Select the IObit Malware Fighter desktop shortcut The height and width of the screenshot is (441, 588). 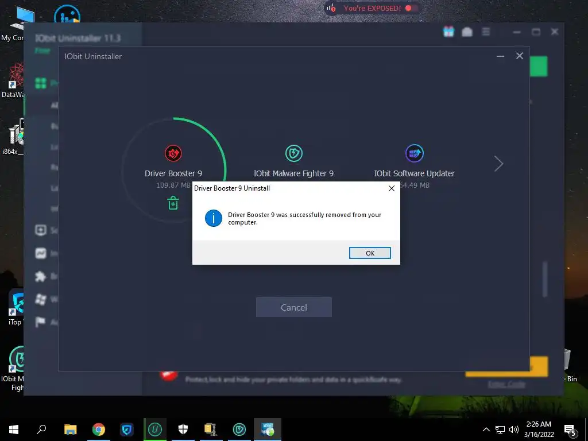[13, 368]
